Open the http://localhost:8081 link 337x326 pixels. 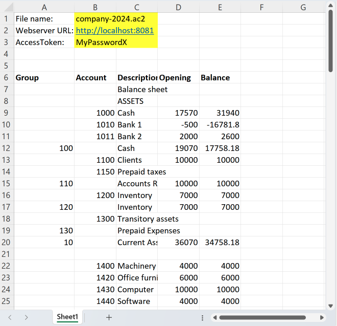[114, 31]
